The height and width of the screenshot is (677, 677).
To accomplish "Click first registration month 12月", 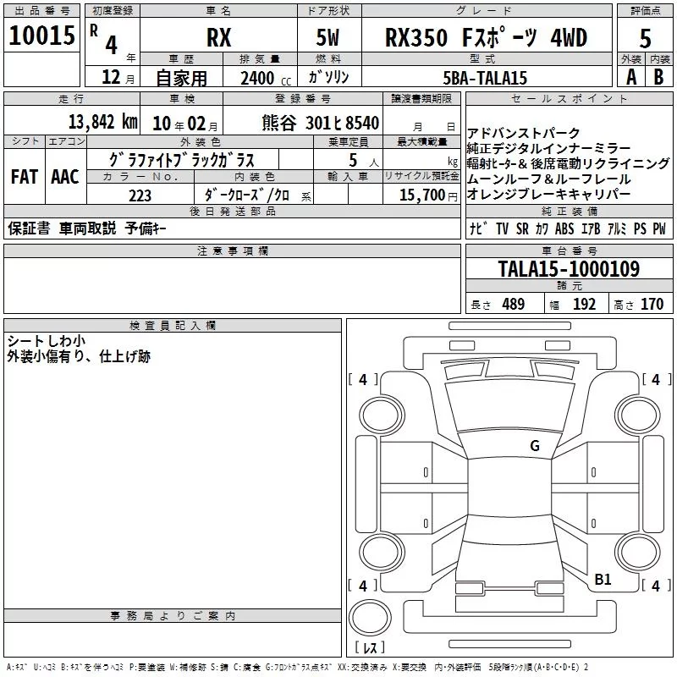I will 118,77.
